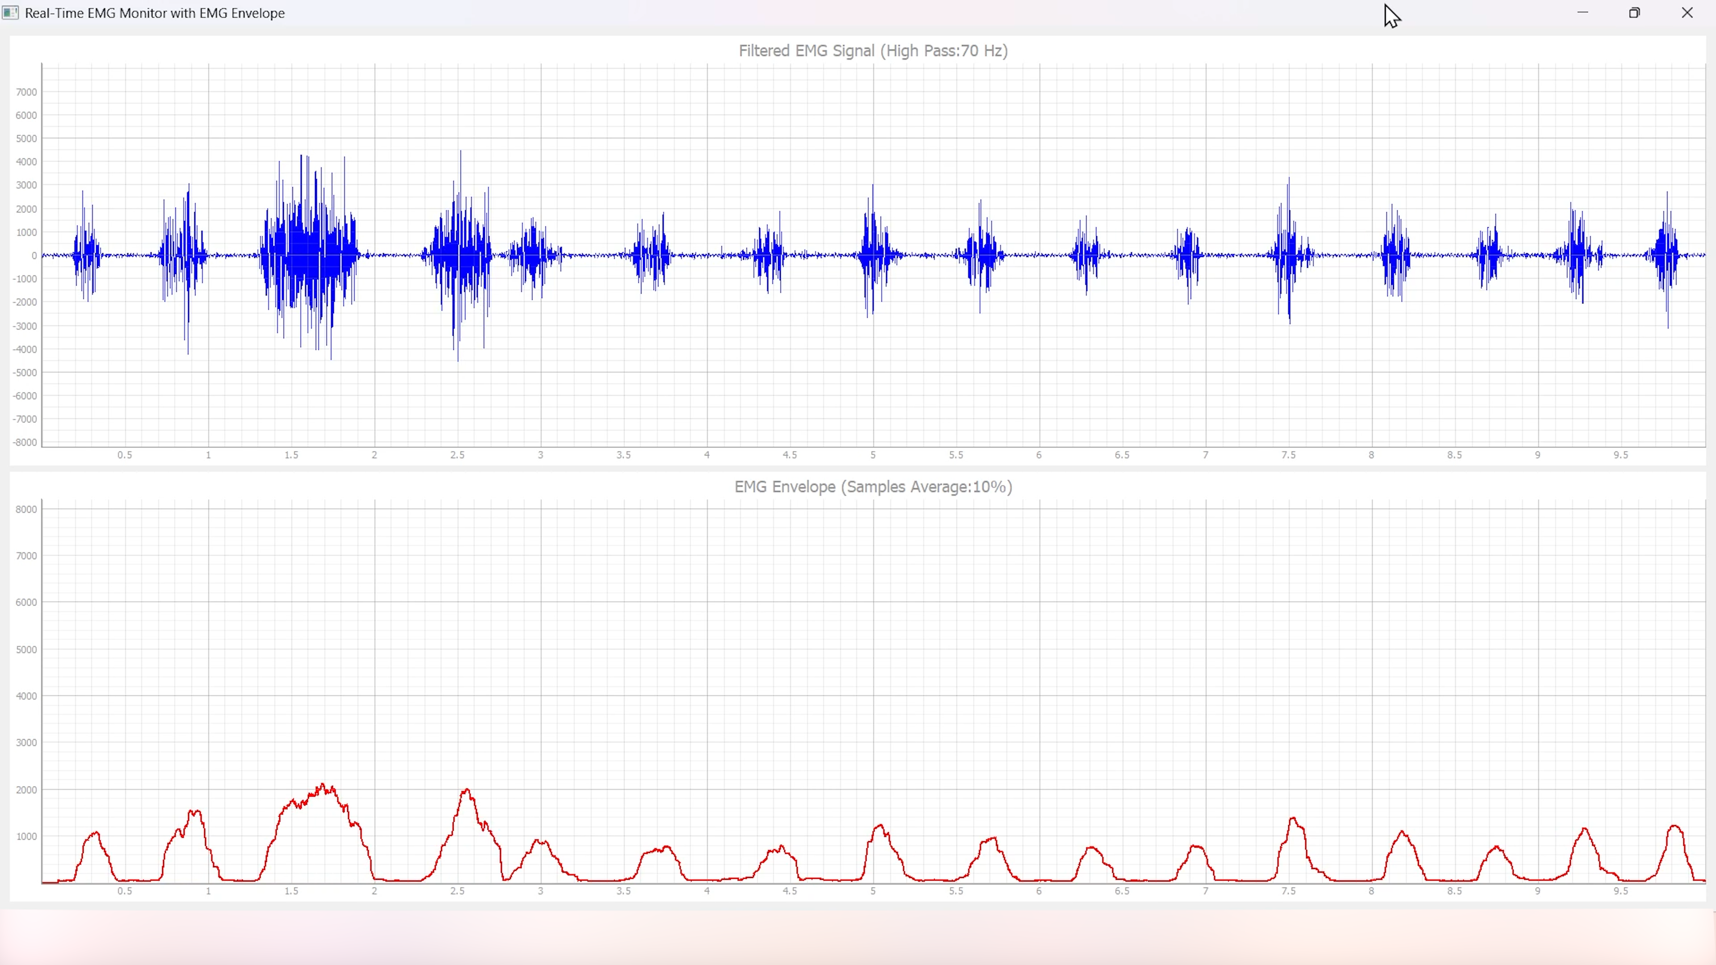Click the EMG Monitor application icon in title bar
This screenshot has height=965, width=1716.
coord(10,13)
